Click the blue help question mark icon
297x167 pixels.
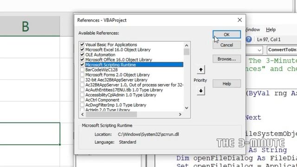pos(249,39)
